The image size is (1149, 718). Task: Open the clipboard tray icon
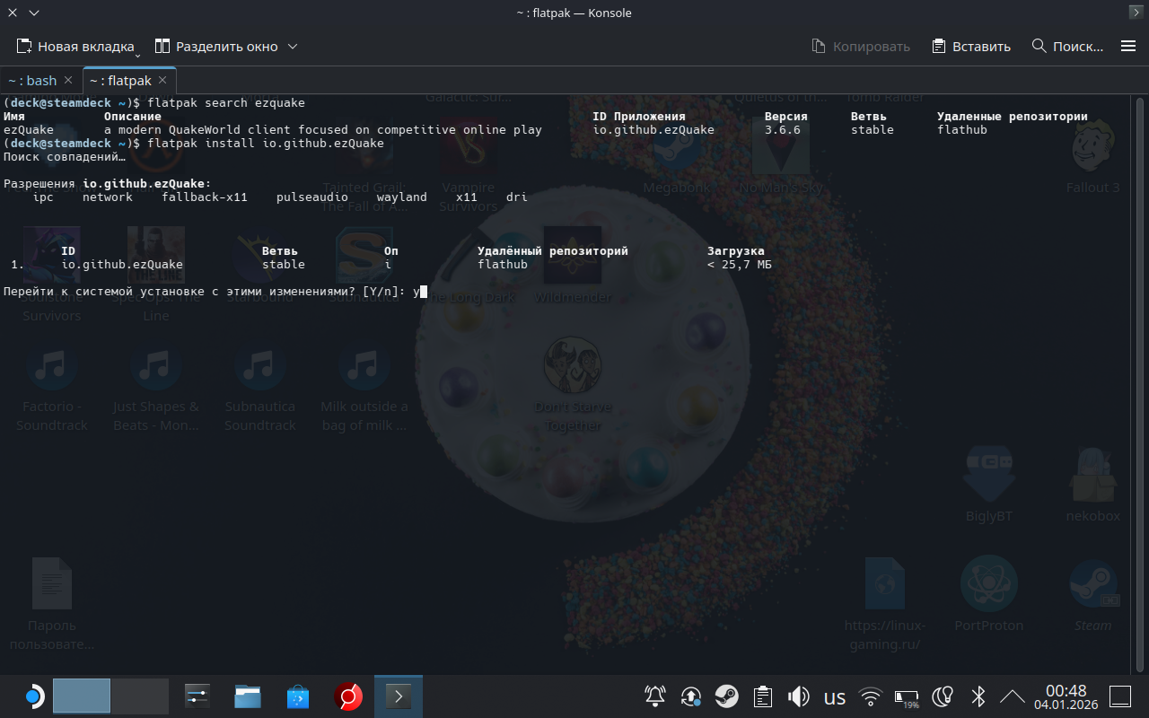762,696
